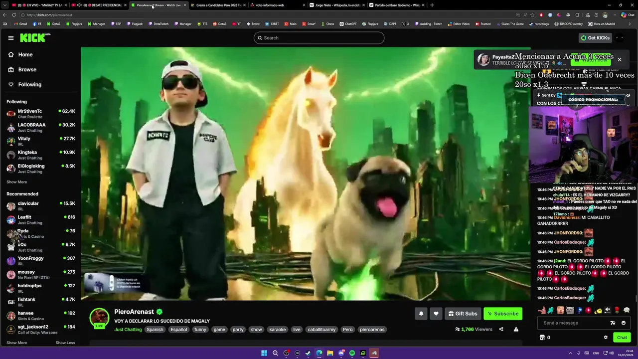Switch to Partido del Buen Gobierno tab
638x359 pixels.
tap(396, 5)
